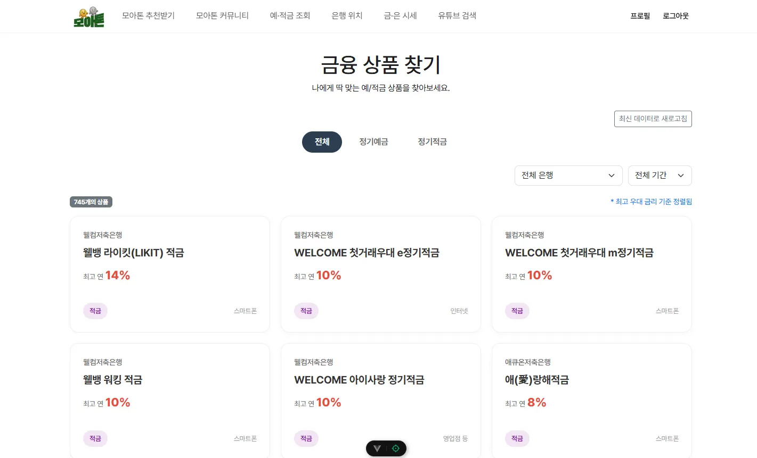The height and width of the screenshot is (458, 757).
Task: Open 예·적금 조회 in navigation
Action: click(x=290, y=16)
